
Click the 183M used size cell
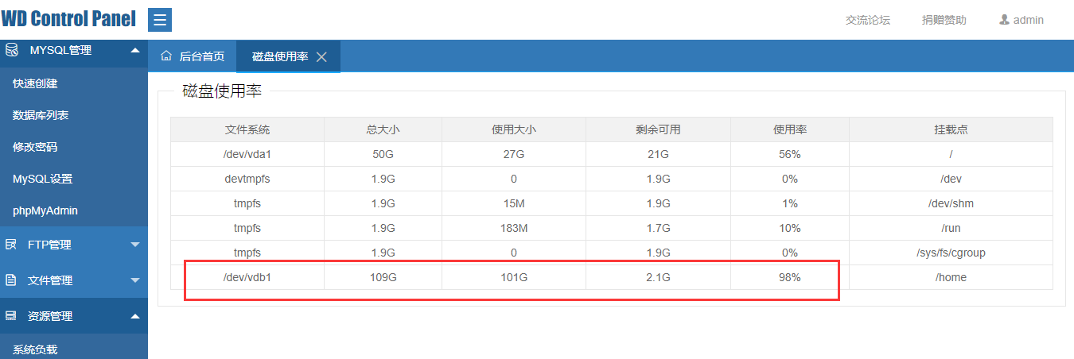click(x=514, y=228)
